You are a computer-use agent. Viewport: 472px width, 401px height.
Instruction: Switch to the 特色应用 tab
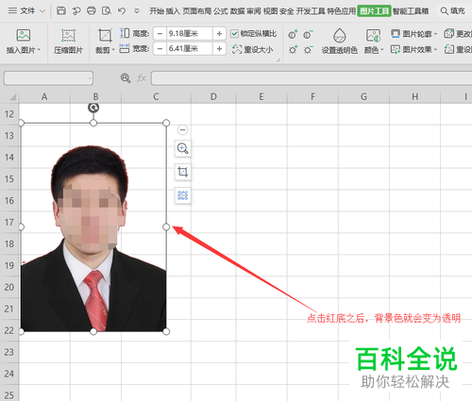click(342, 11)
